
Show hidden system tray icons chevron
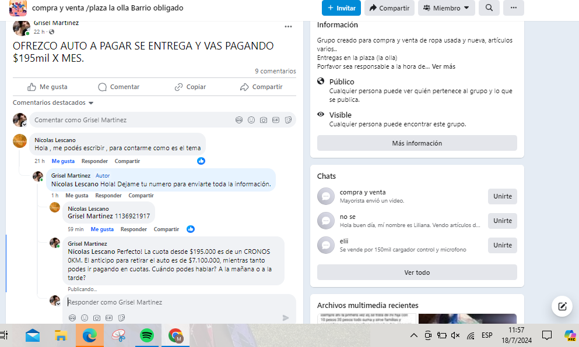pyautogui.click(x=413, y=335)
